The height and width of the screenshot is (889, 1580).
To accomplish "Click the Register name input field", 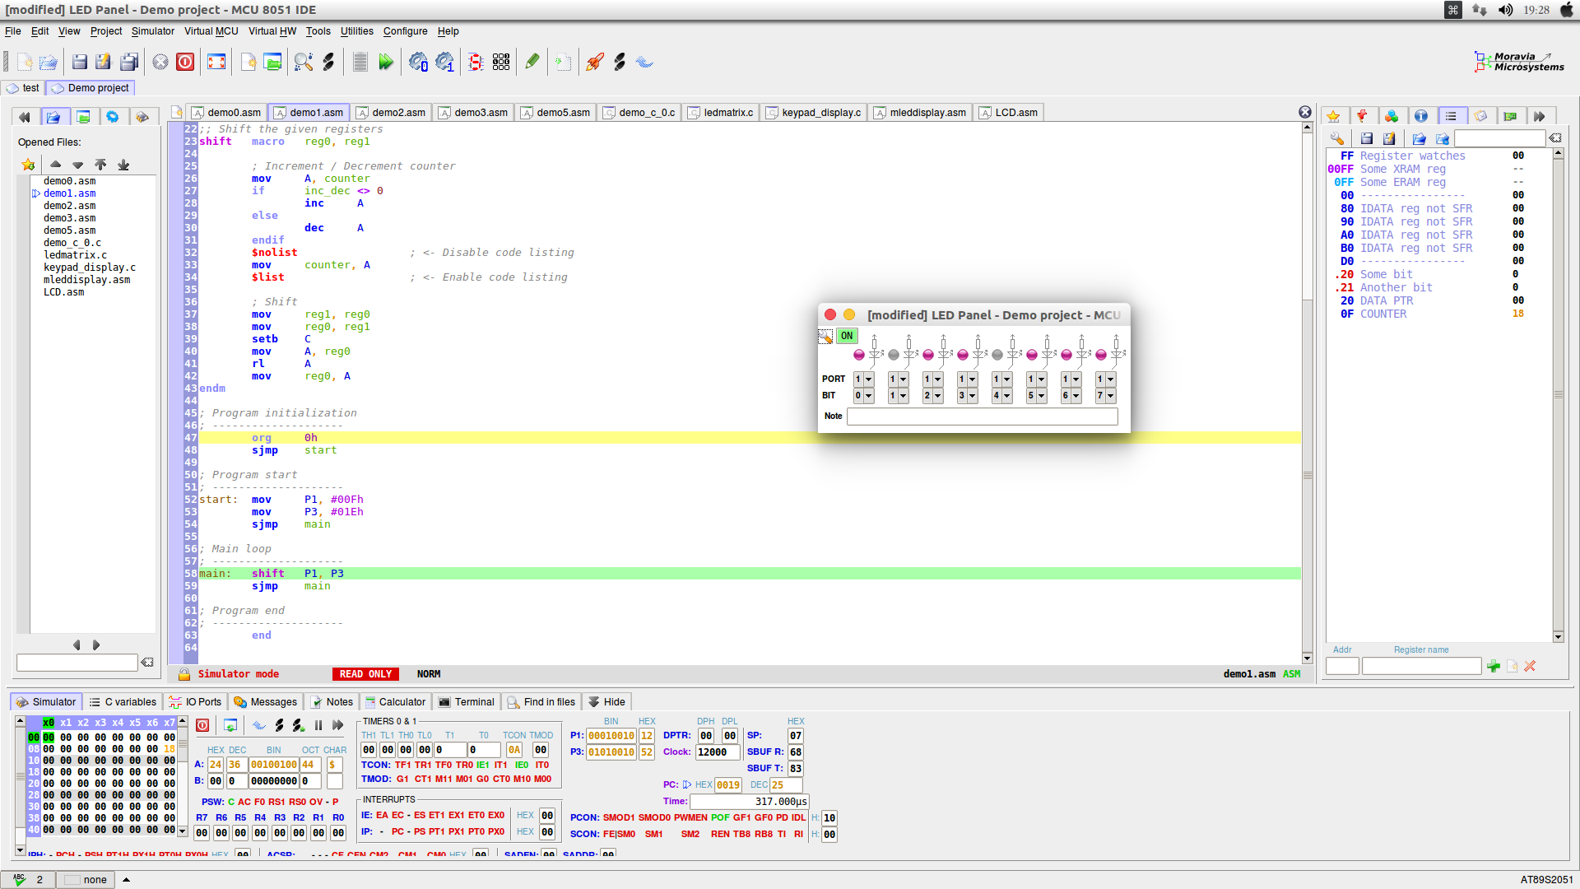I will coord(1421,666).
